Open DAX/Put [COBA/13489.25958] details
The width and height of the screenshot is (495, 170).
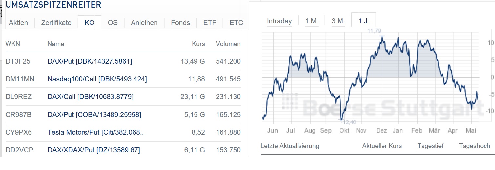click(x=94, y=115)
